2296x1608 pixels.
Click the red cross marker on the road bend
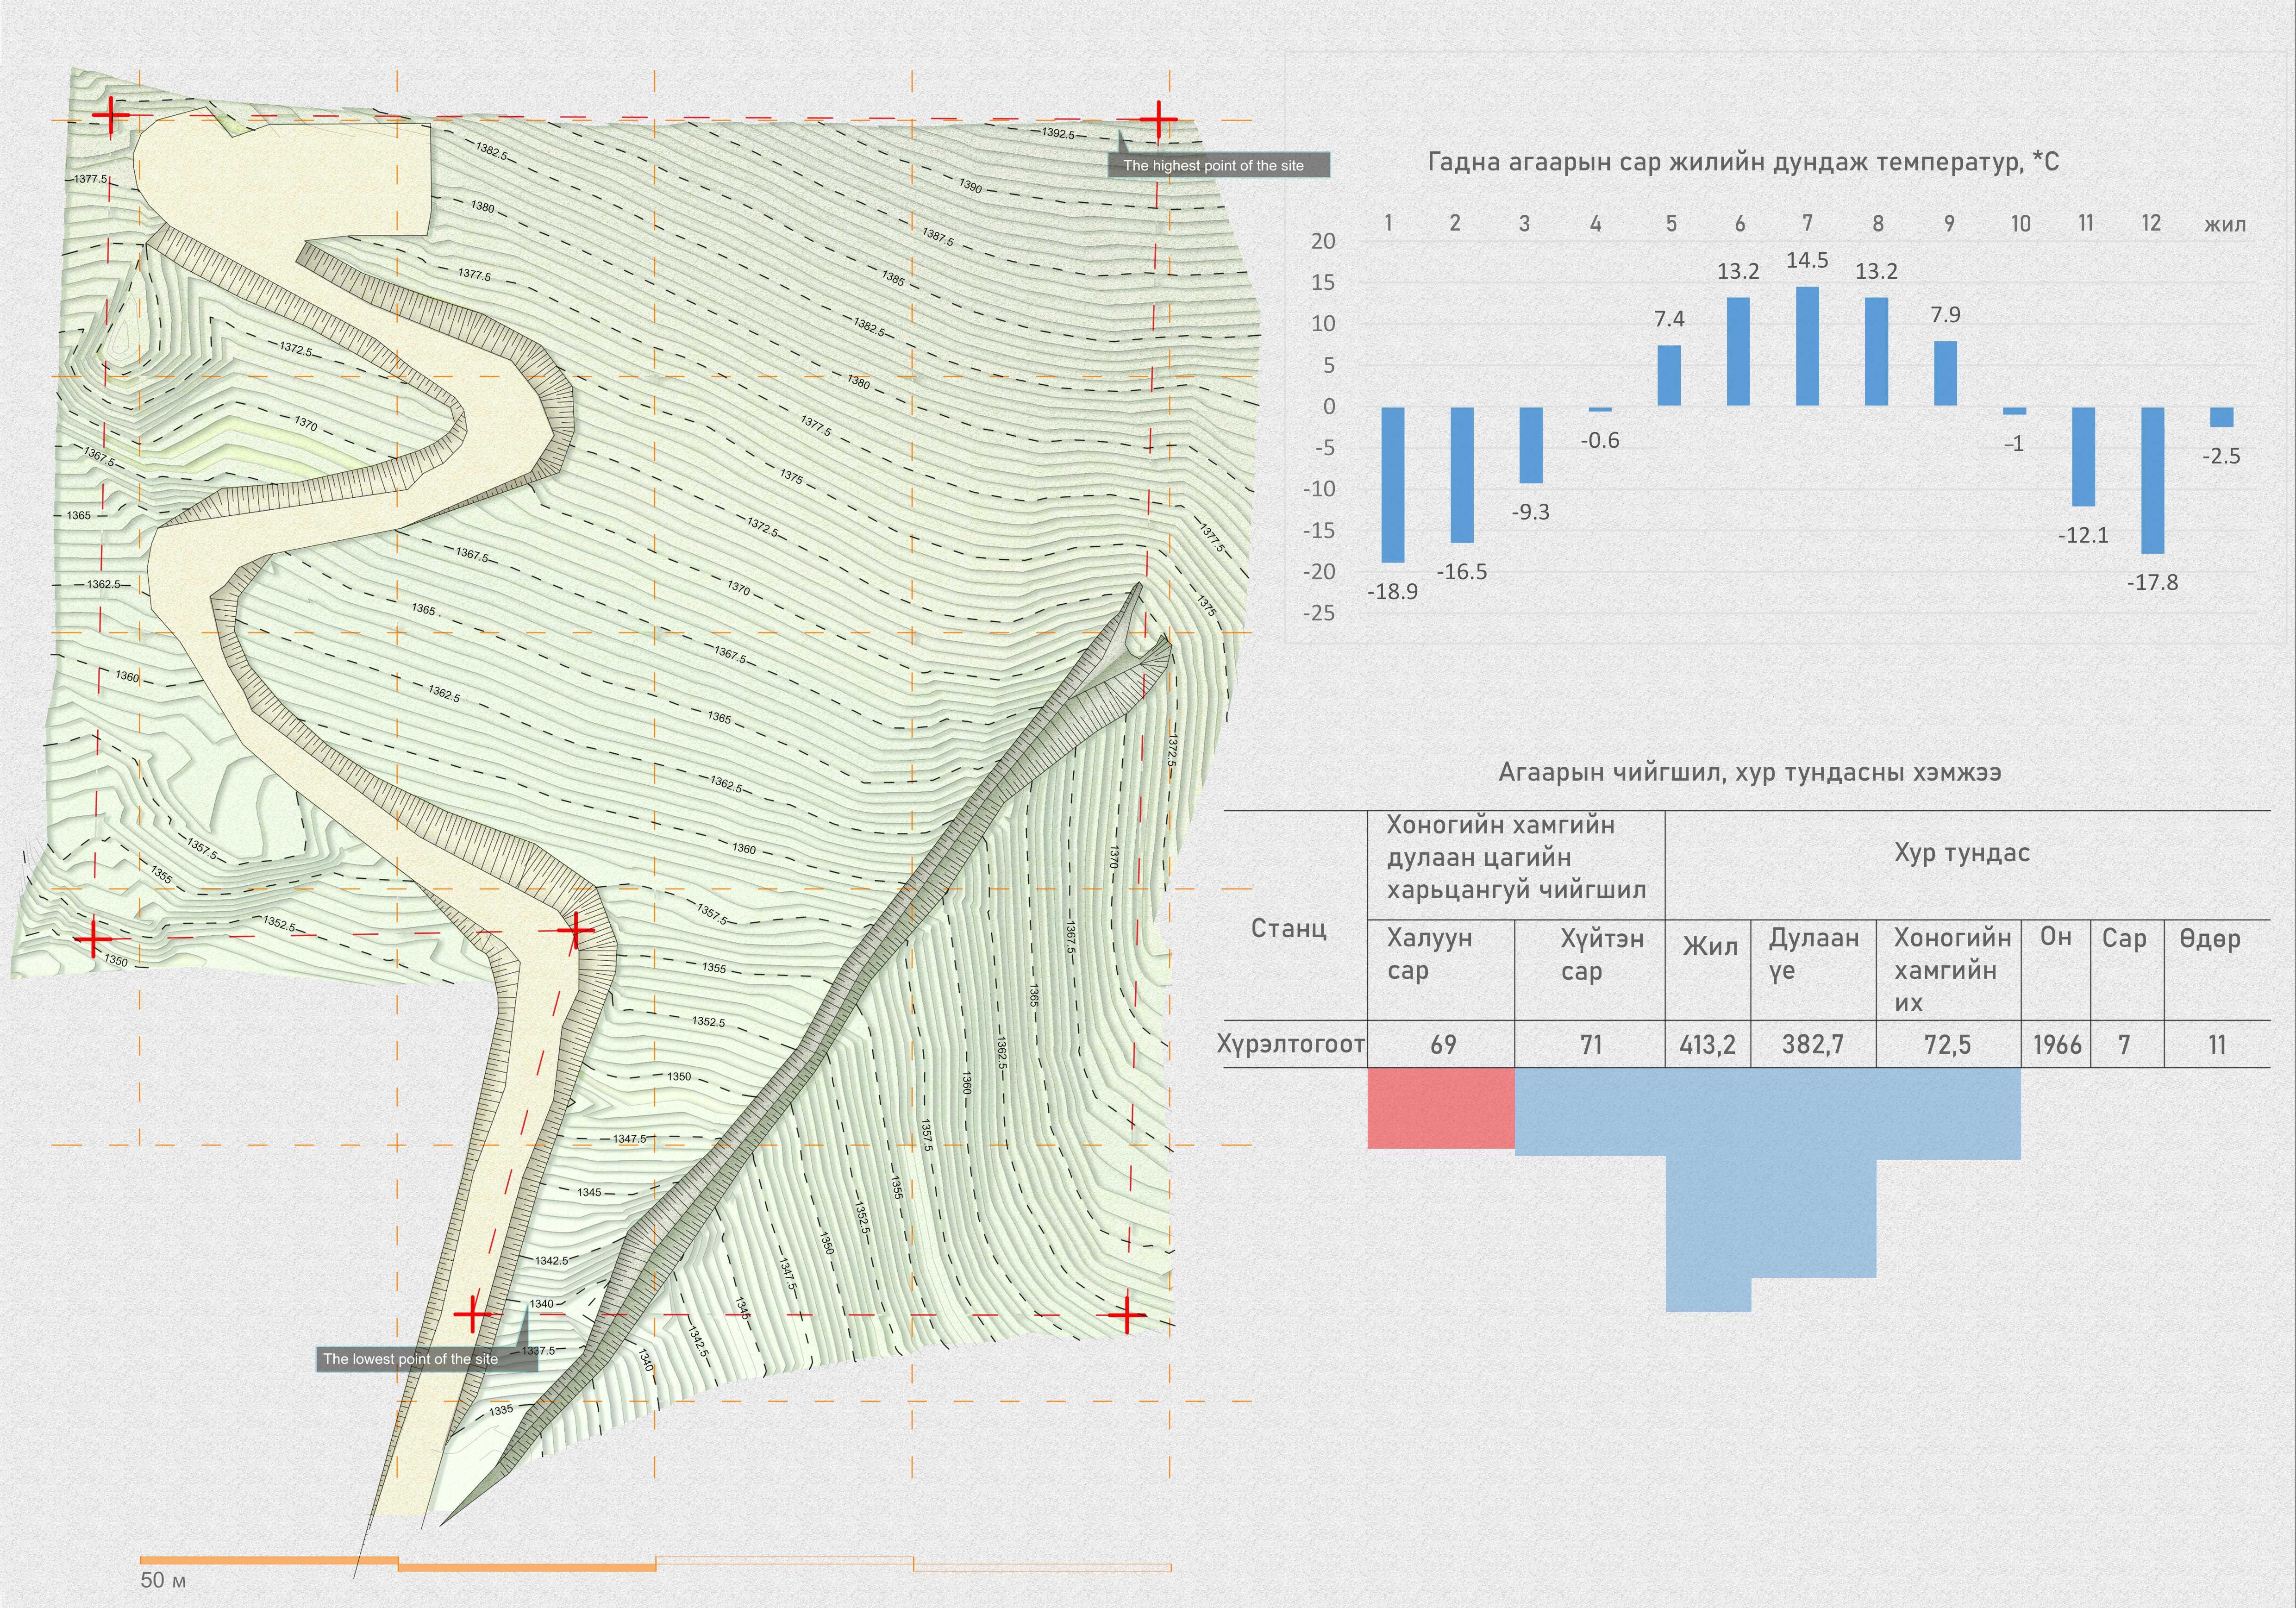tap(575, 931)
